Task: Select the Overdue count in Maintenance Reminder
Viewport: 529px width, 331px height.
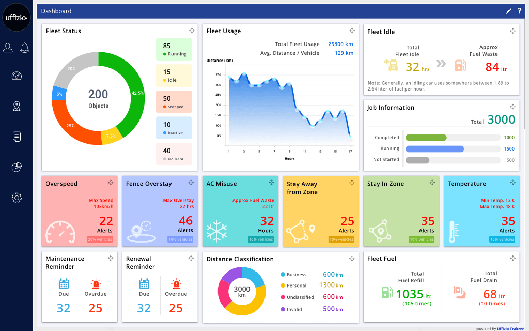Action: [x=96, y=308]
